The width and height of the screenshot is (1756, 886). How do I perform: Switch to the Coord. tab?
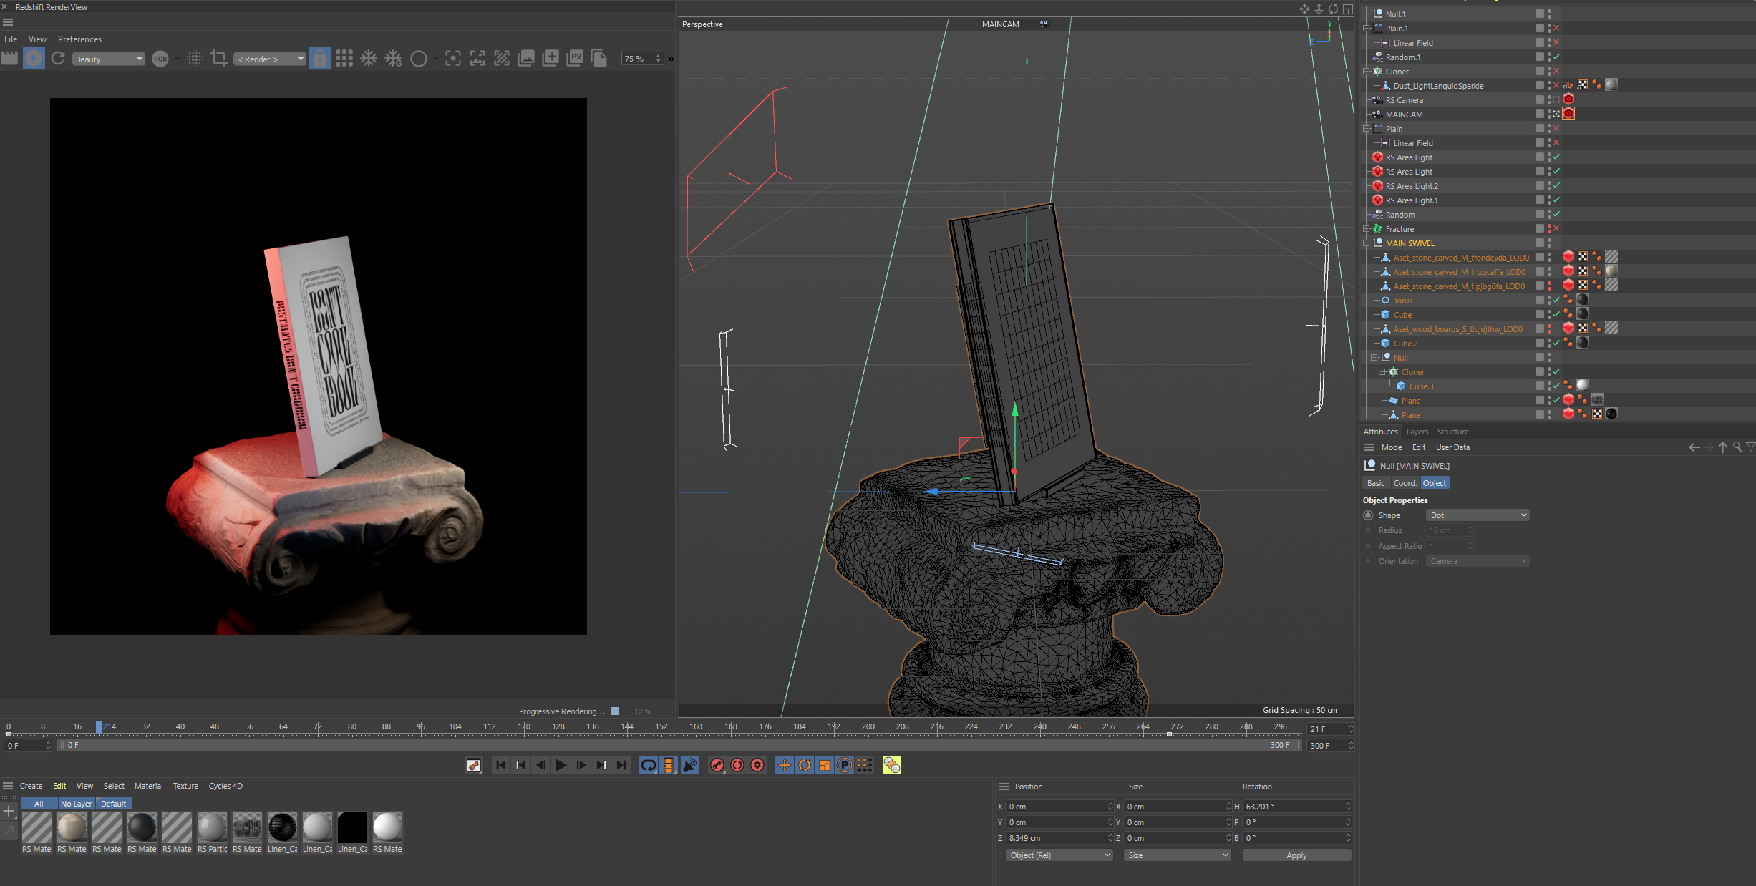(1404, 483)
